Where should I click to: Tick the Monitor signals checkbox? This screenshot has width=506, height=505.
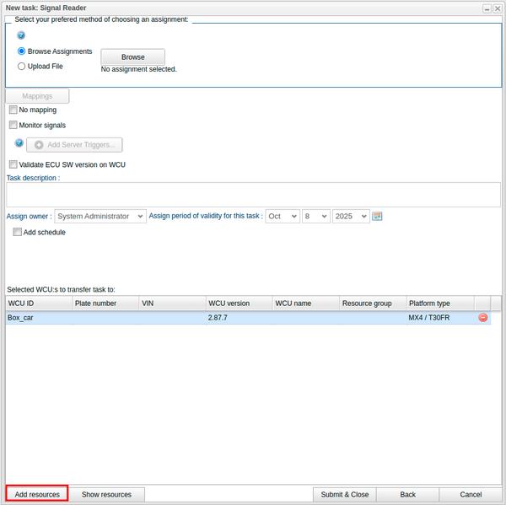[13, 125]
